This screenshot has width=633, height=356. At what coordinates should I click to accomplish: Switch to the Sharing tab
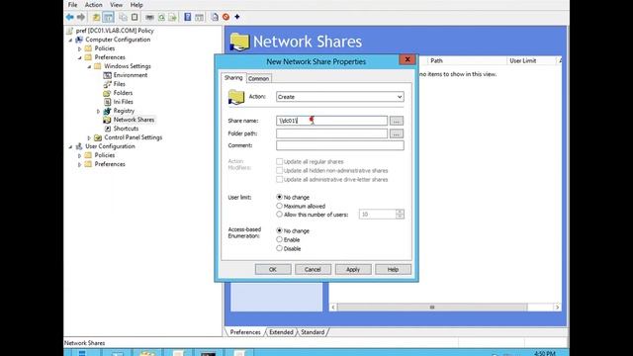pos(233,77)
